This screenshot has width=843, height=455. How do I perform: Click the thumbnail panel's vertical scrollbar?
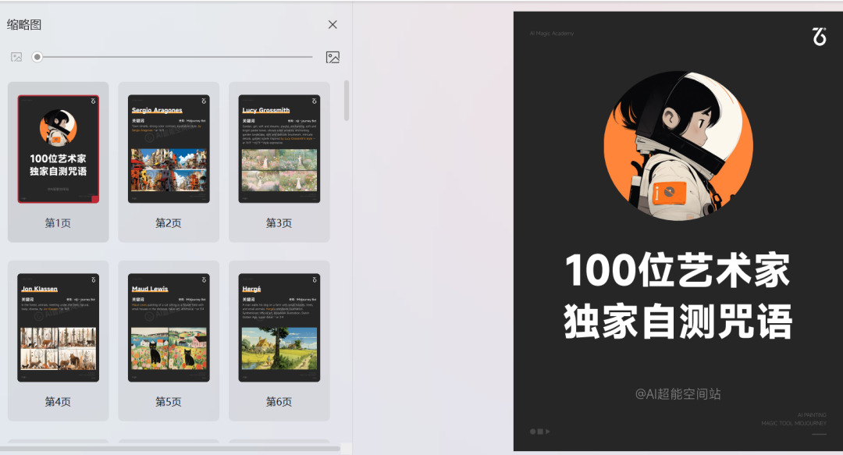click(347, 100)
